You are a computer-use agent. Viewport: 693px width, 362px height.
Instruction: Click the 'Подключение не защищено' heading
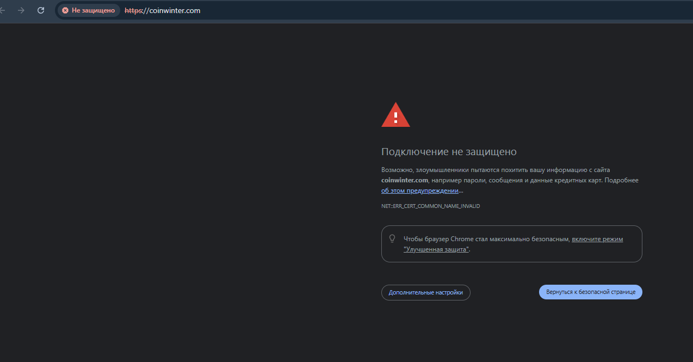pyautogui.click(x=449, y=151)
